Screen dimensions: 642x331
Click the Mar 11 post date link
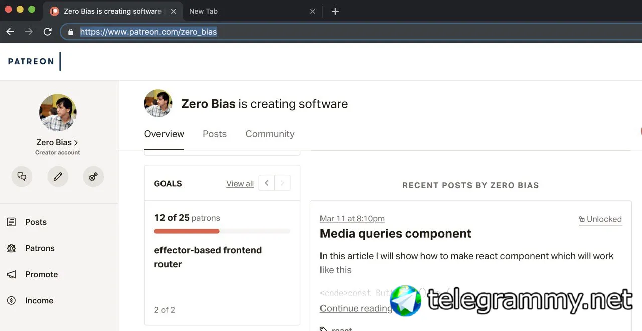tap(352, 219)
